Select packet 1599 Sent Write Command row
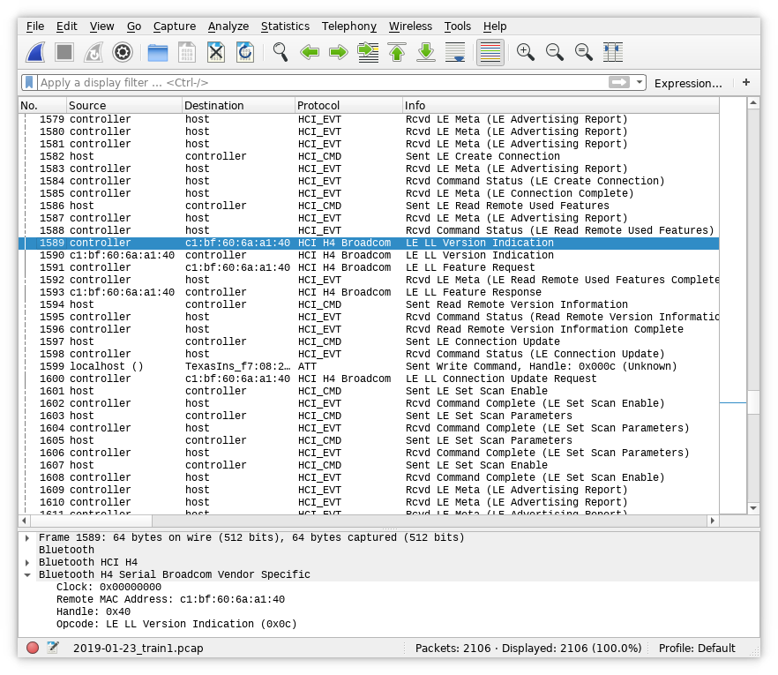 (369, 366)
